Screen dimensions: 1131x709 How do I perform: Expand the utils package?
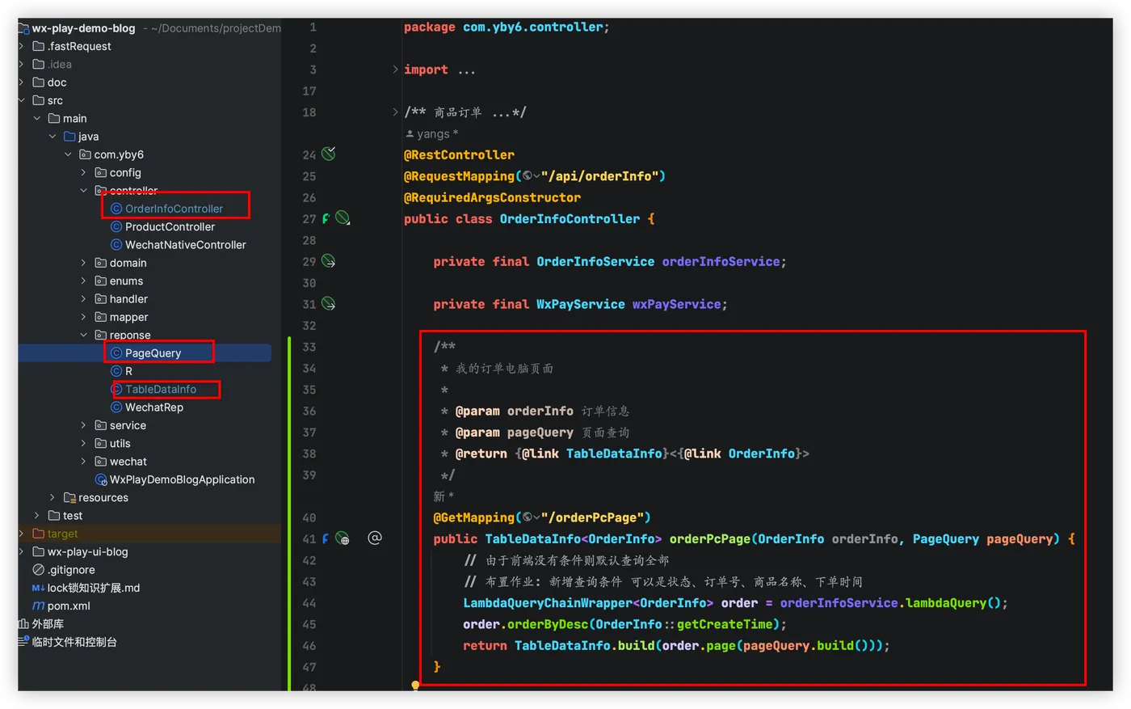tap(83, 443)
